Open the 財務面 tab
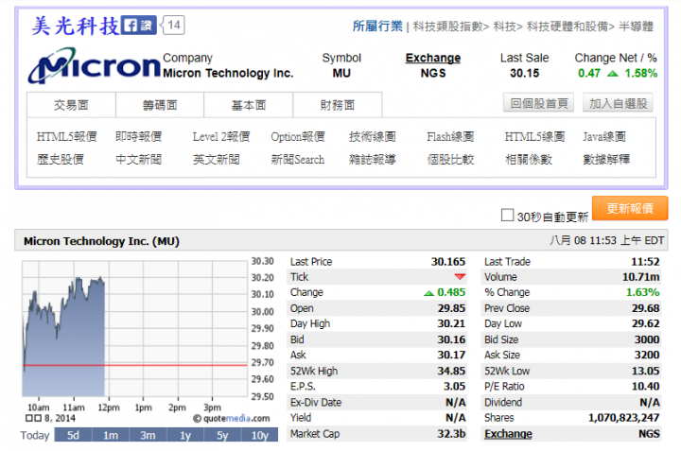This screenshot has height=451, width=681. [x=338, y=105]
